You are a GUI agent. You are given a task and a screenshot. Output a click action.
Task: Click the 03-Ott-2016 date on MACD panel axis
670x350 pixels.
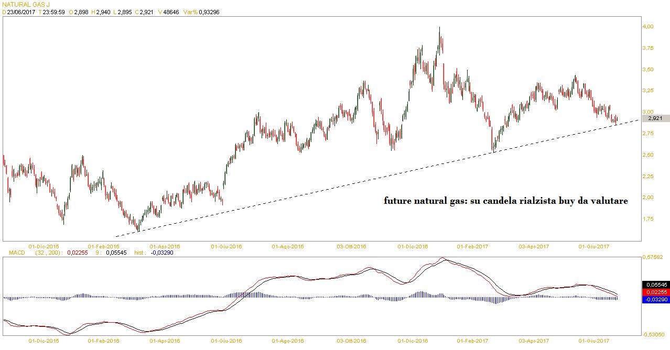coord(351,341)
